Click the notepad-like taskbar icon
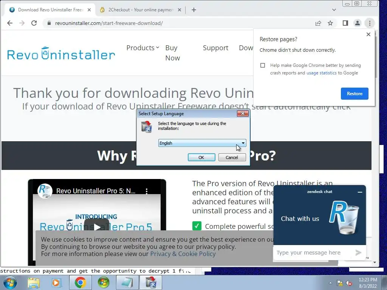This screenshot has width=387, height=290. pos(127,282)
